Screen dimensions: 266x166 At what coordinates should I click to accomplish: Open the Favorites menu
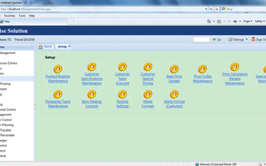point(10,16)
